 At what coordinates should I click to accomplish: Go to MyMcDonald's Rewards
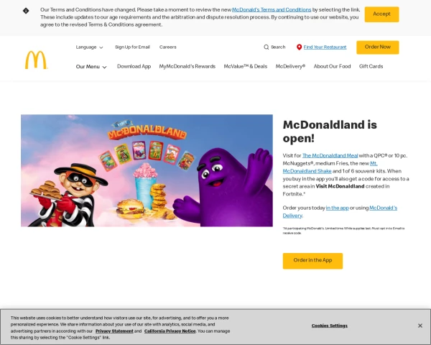(x=187, y=67)
